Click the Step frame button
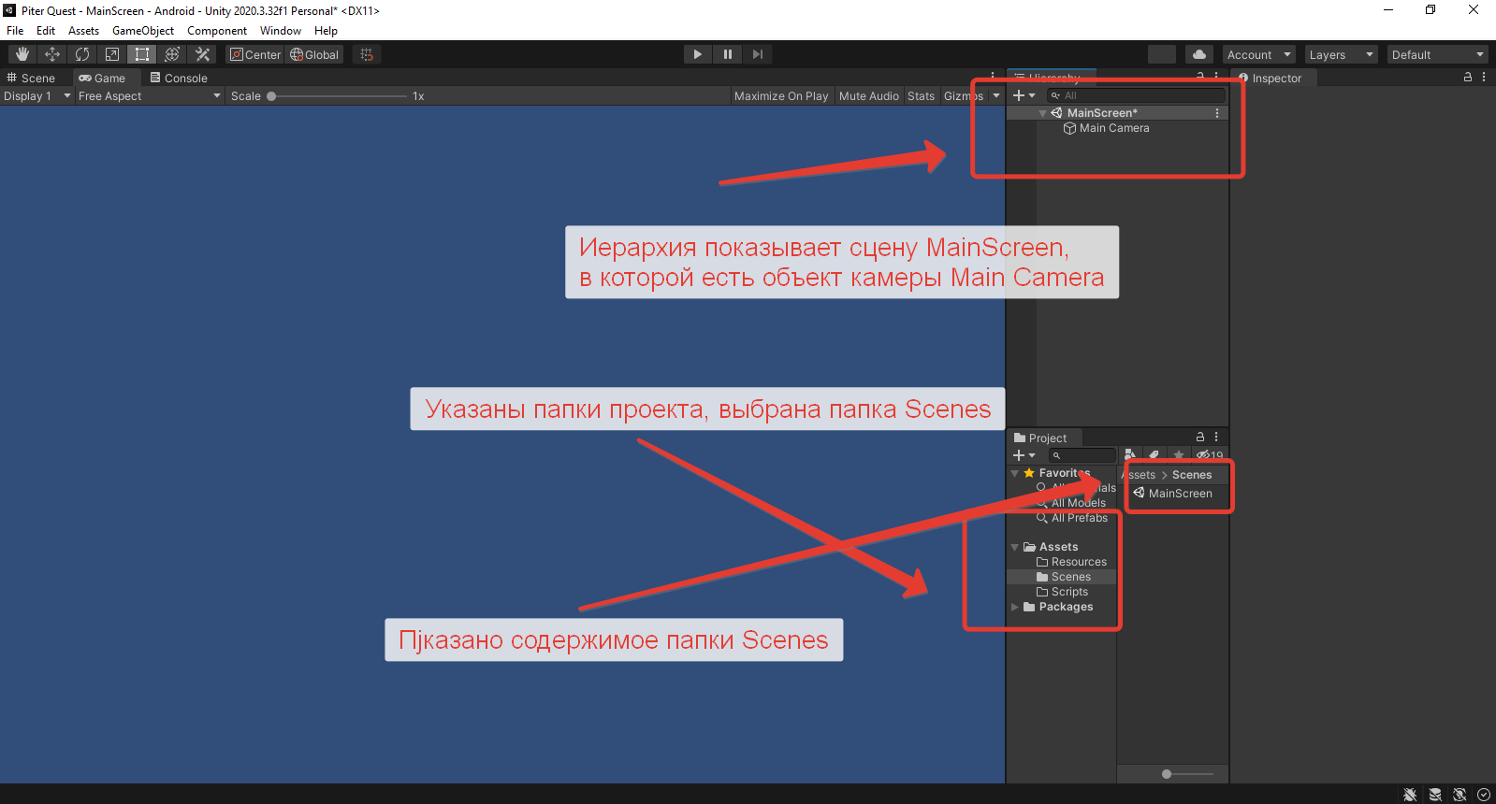 coord(757,54)
